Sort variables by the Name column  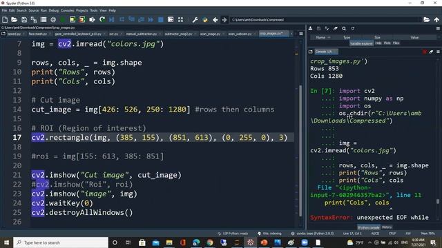point(320,37)
